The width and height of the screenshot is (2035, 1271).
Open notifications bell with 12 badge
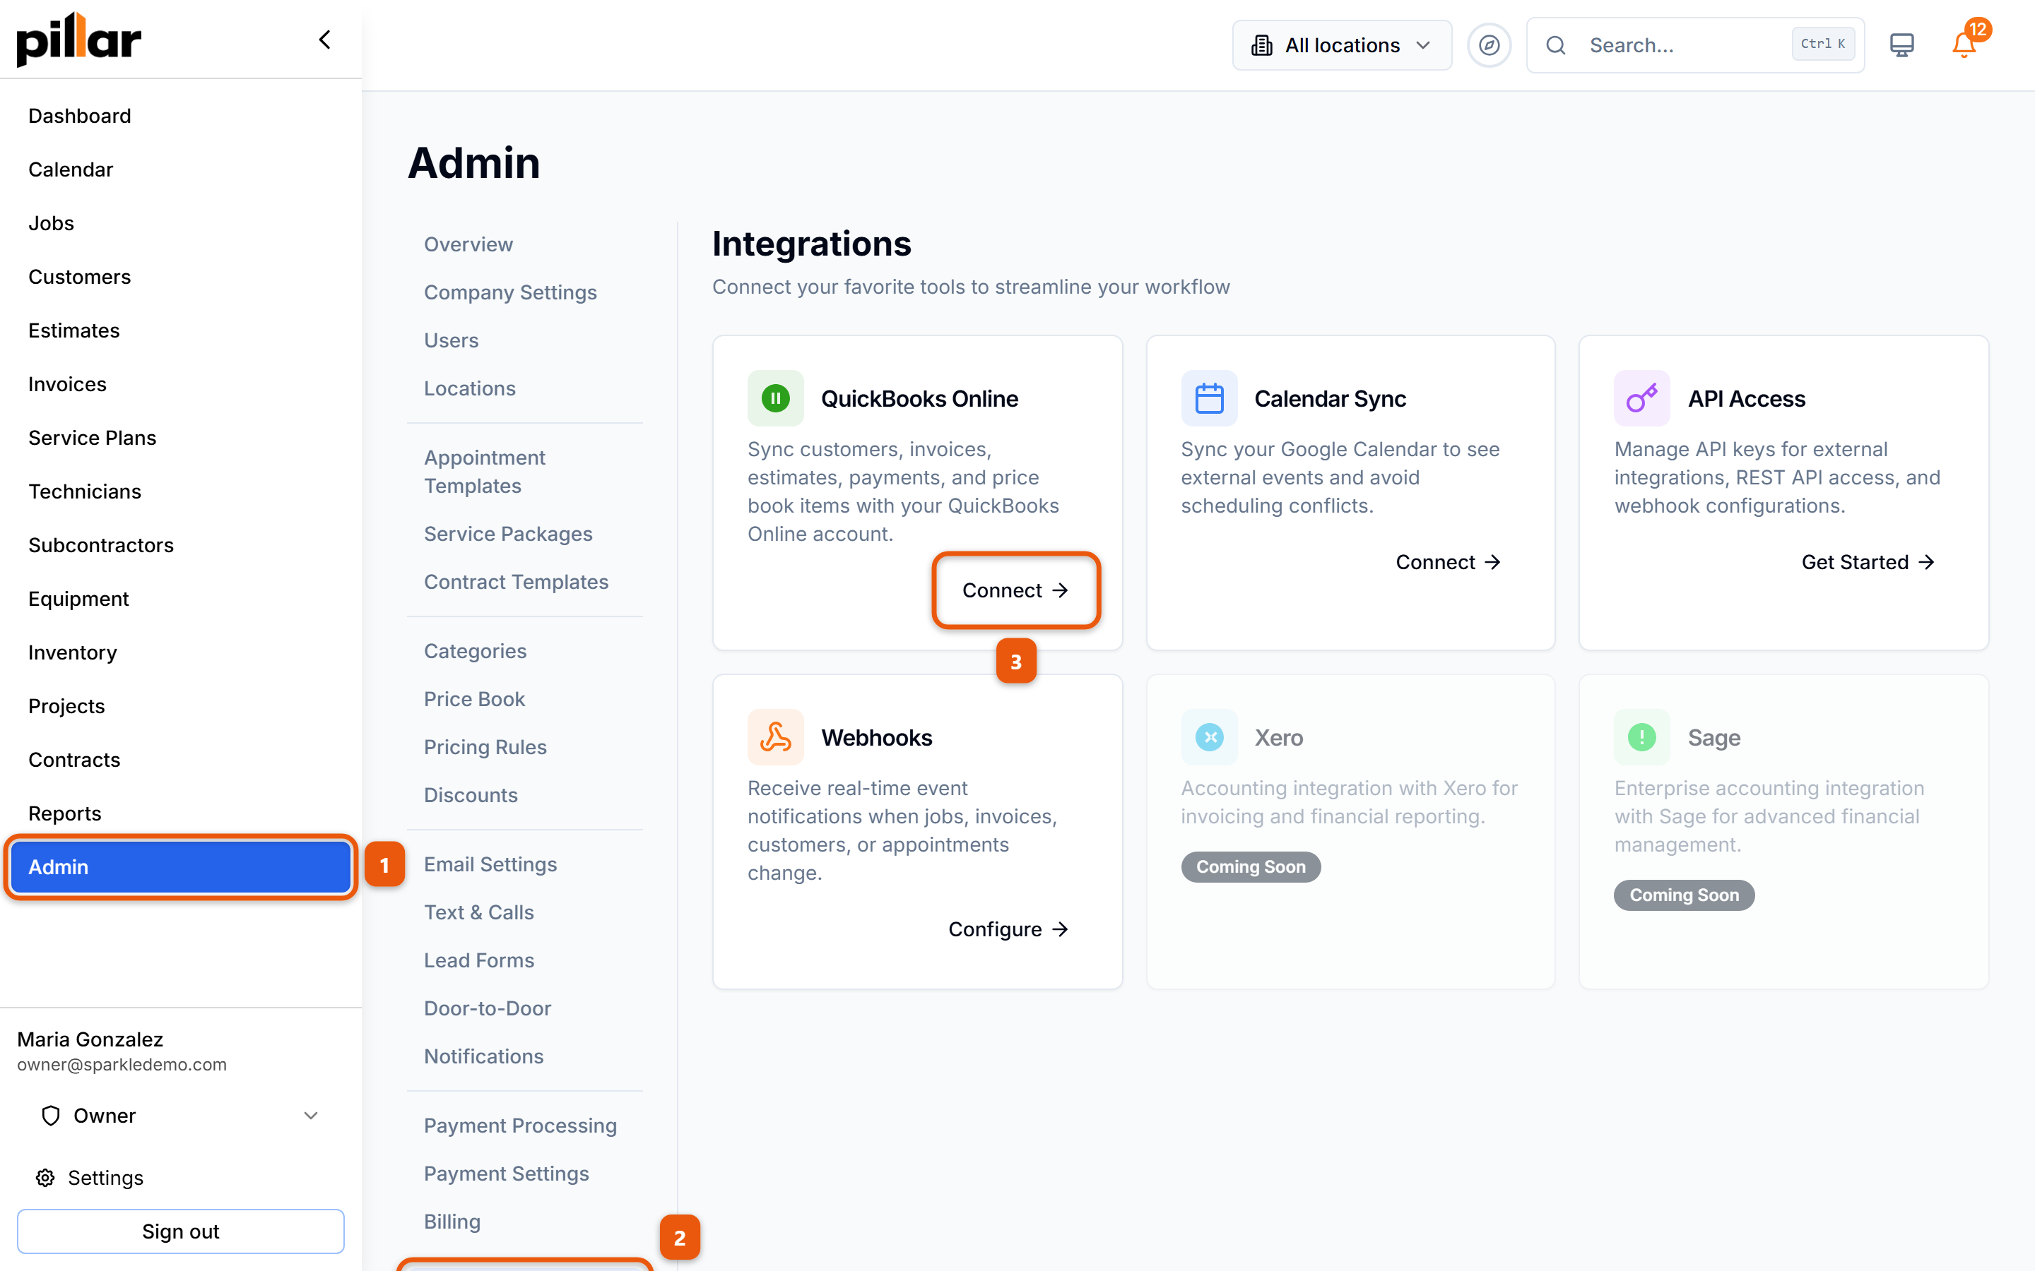1965,43
